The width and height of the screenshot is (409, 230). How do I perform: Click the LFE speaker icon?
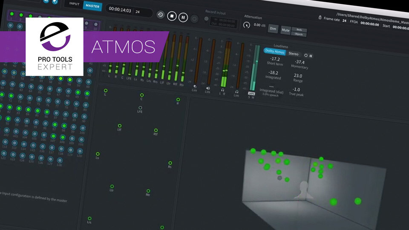tap(140, 107)
